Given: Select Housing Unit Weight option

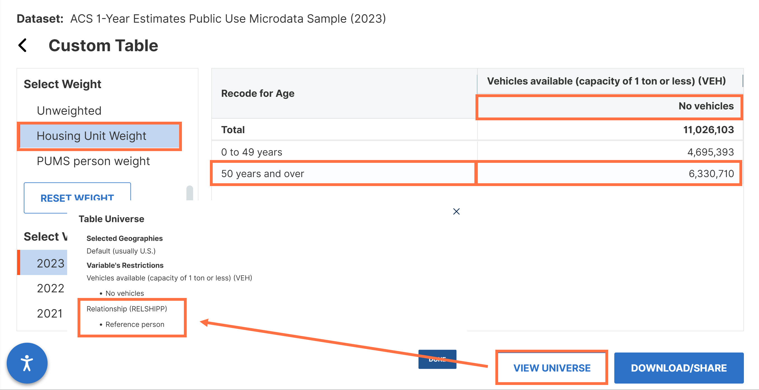Looking at the screenshot, I should tap(91, 136).
